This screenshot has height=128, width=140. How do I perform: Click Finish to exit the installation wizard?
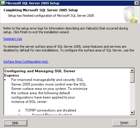click(124, 123)
